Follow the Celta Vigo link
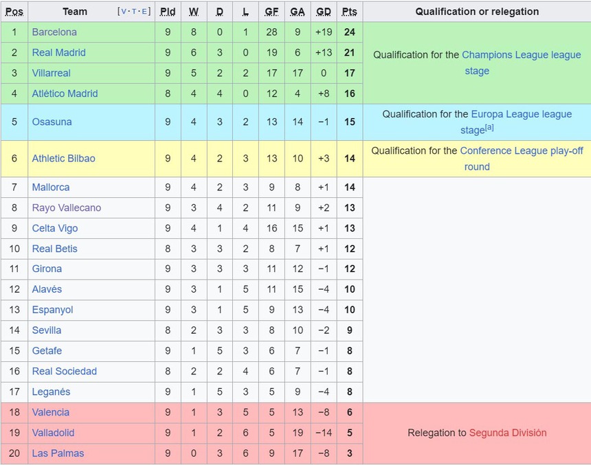591x465 pixels. [55, 229]
